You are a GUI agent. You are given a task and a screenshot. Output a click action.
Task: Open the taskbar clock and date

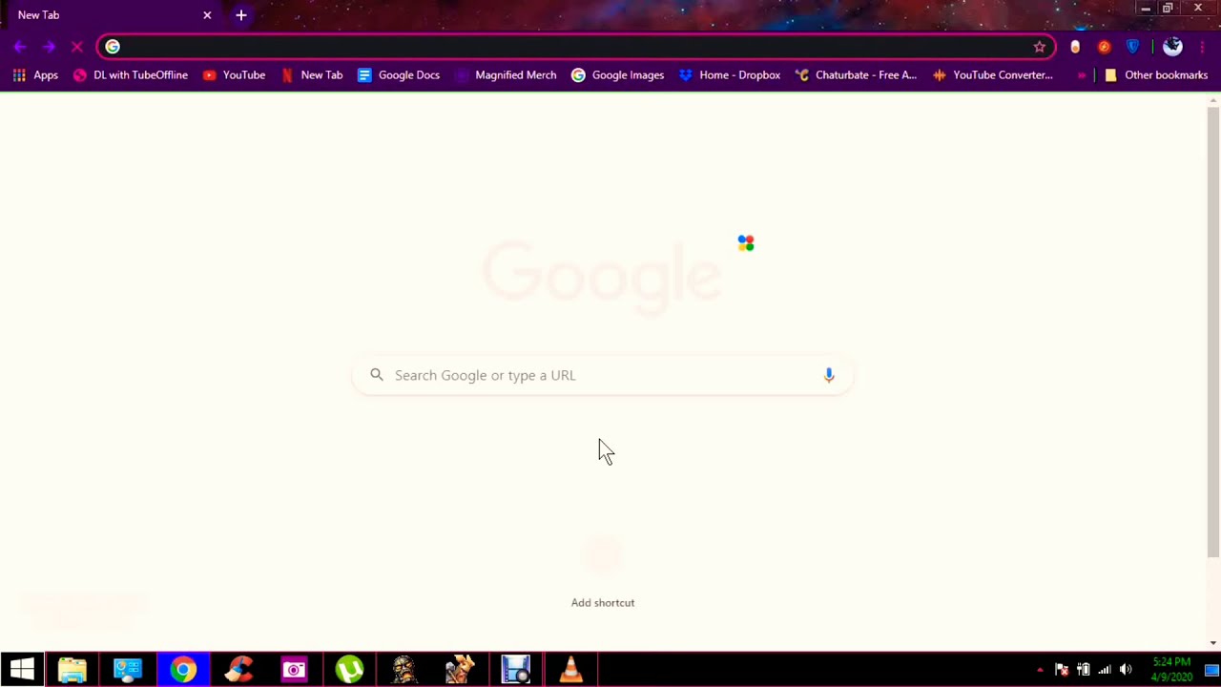pyautogui.click(x=1171, y=669)
